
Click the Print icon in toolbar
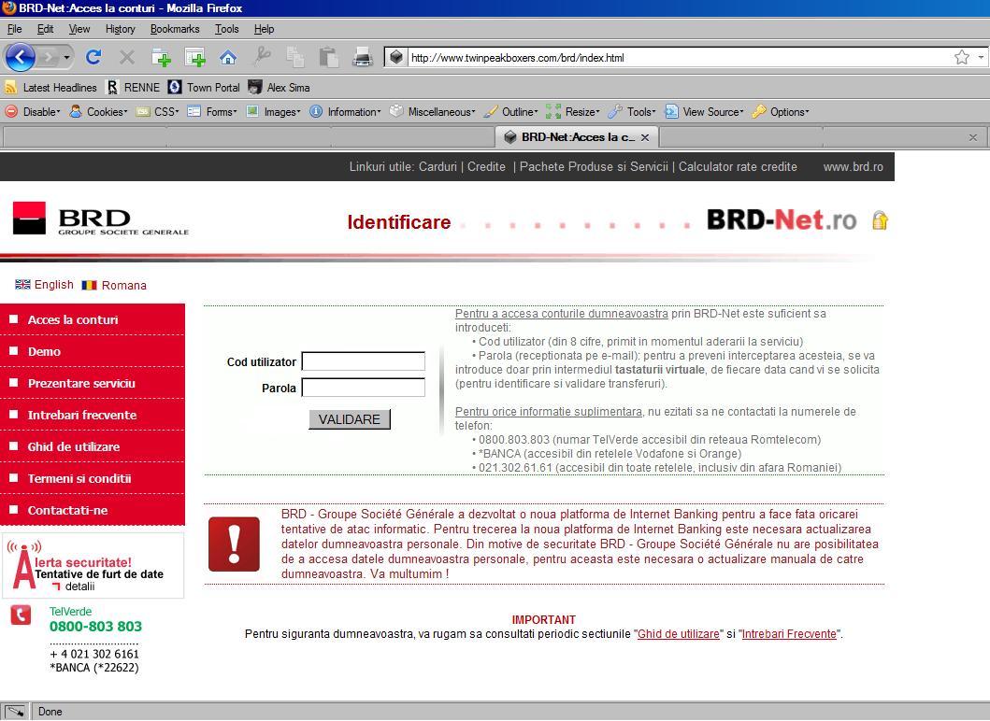(x=363, y=57)
